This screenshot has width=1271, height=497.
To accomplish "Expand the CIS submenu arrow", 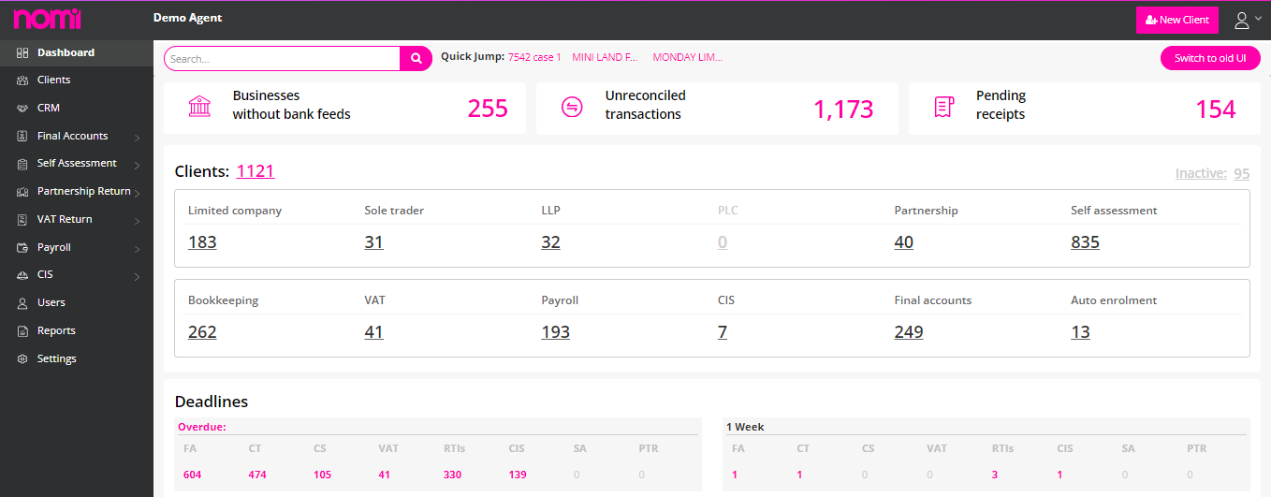I will tap(138, 277).
